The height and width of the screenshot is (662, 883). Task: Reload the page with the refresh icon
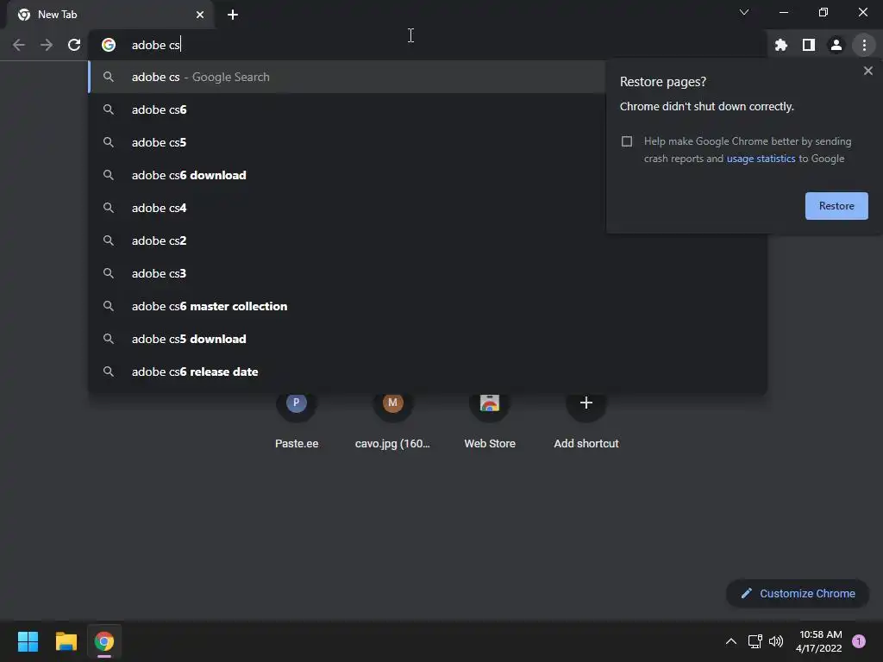[74, 45]
